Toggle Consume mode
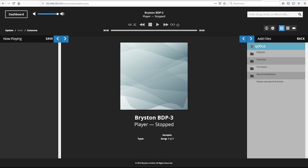308x168 pixels. (x=32, y=30)
